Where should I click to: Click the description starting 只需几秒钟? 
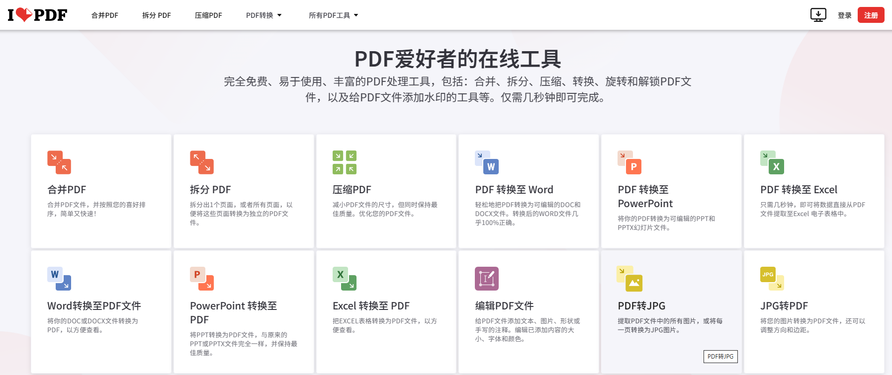click(812, 209)
